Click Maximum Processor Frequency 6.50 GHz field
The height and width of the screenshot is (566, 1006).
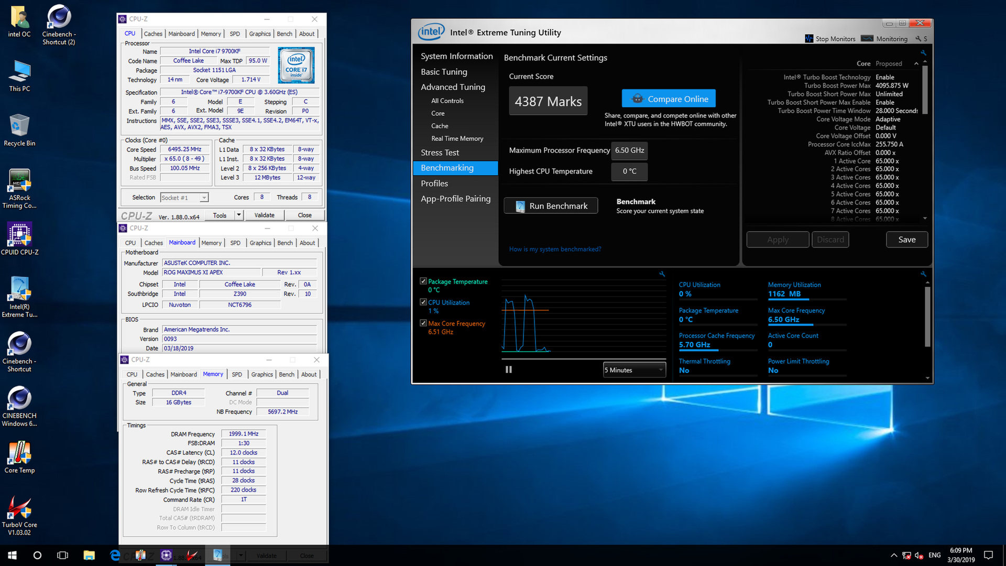tap(630, 150)
